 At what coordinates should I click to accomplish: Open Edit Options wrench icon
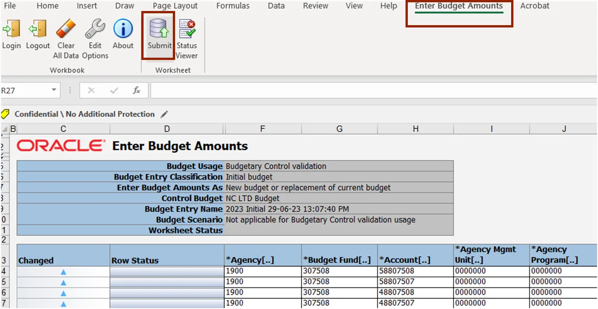[x=95, y=30]
